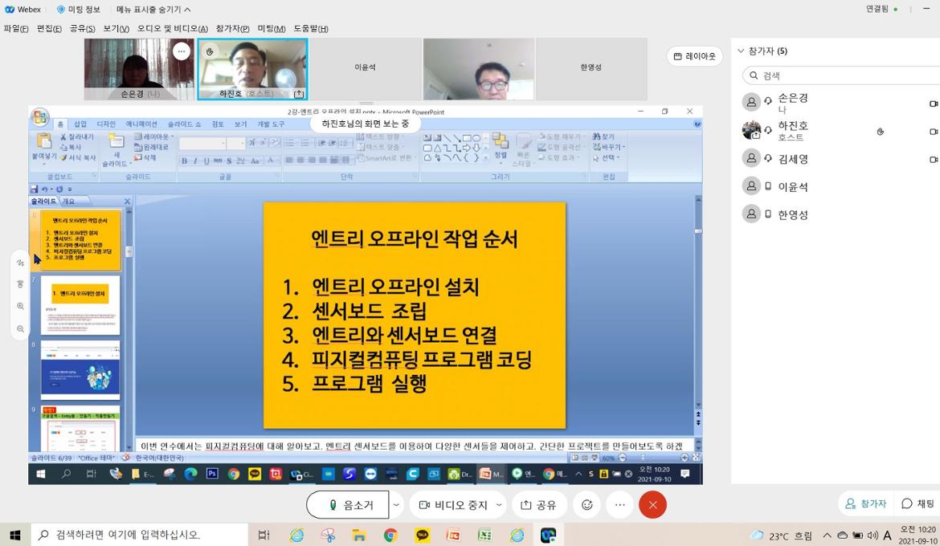The width and height of the screenshot is (940, 546).
Task: Click 하진호's avatar in participant list
Action: point(751,130)
